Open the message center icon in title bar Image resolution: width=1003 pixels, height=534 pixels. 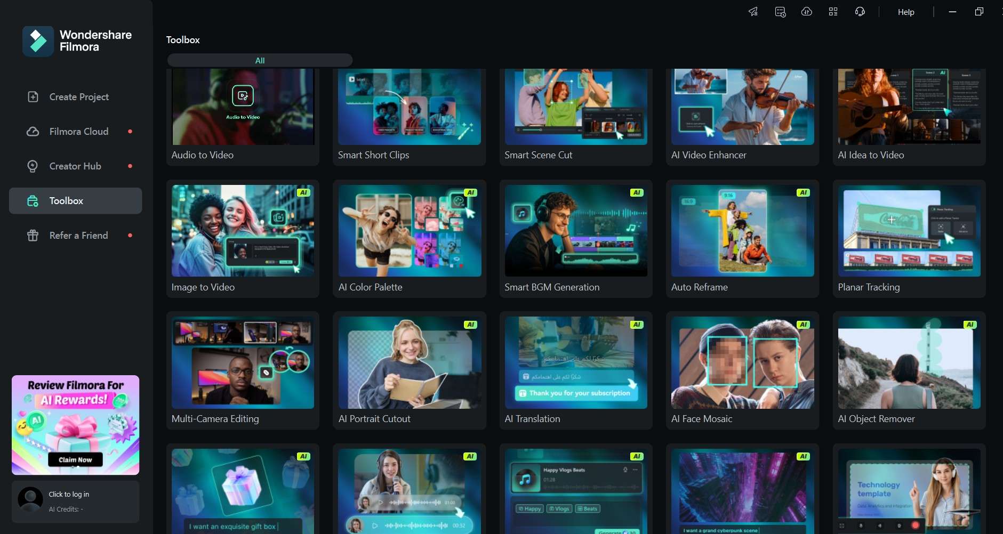pyautogui.click(x=780, y=12)
